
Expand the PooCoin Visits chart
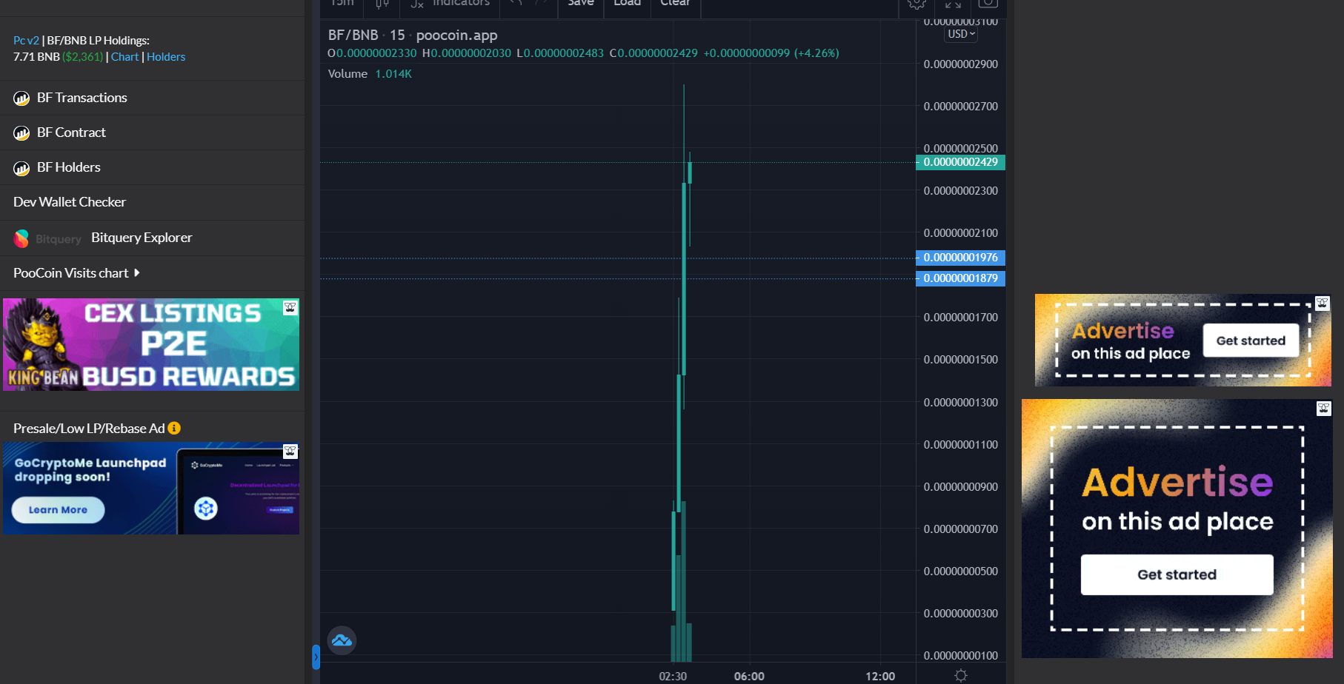point(76,273)
